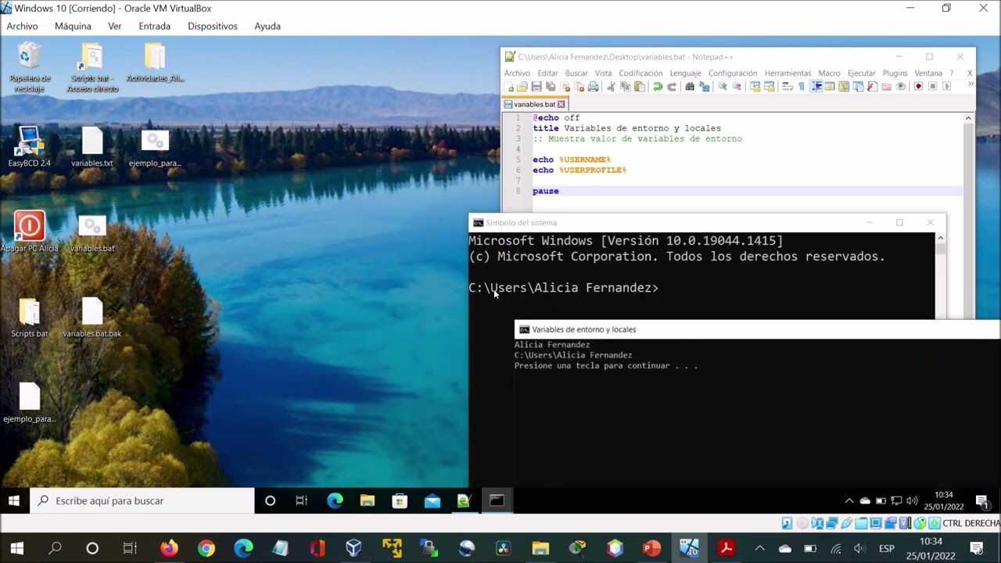Toggle Monitoring eye icon in Notepad++

900,86
